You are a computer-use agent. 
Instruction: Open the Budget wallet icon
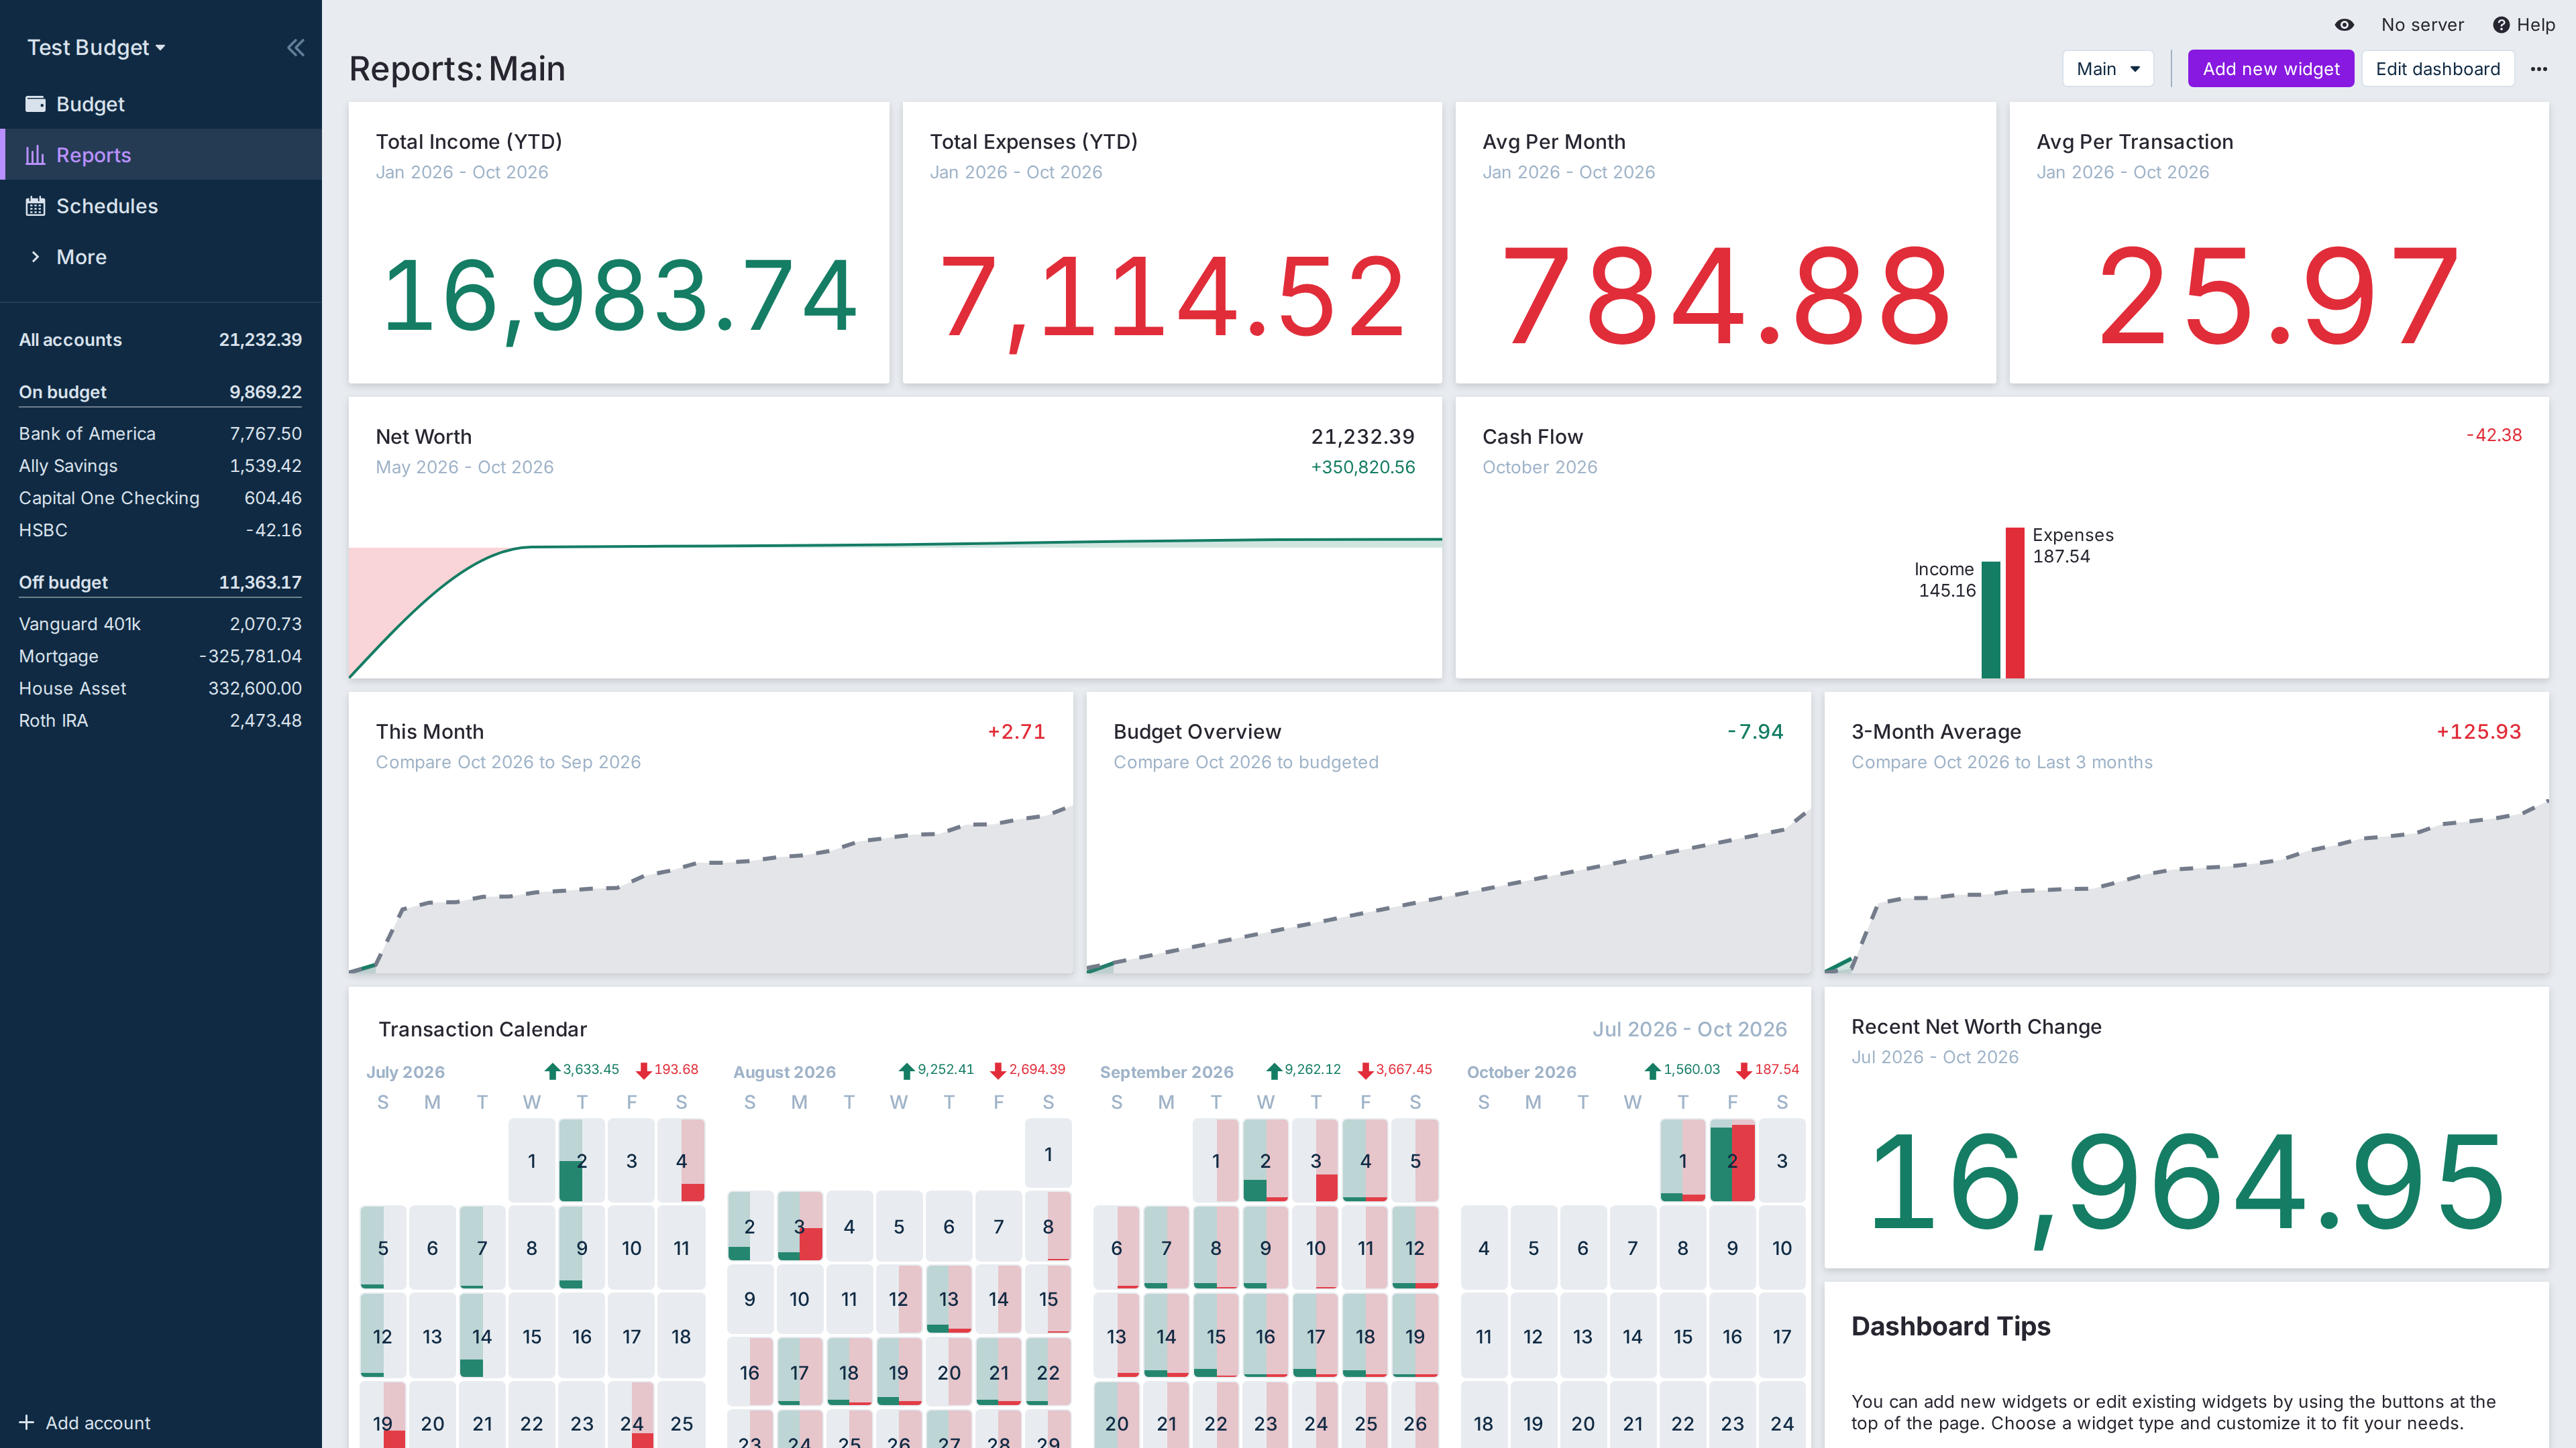(x=36, y=104)
